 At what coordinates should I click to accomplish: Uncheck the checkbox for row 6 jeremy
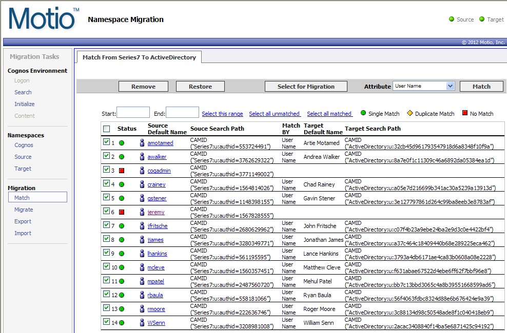(106, 211)
